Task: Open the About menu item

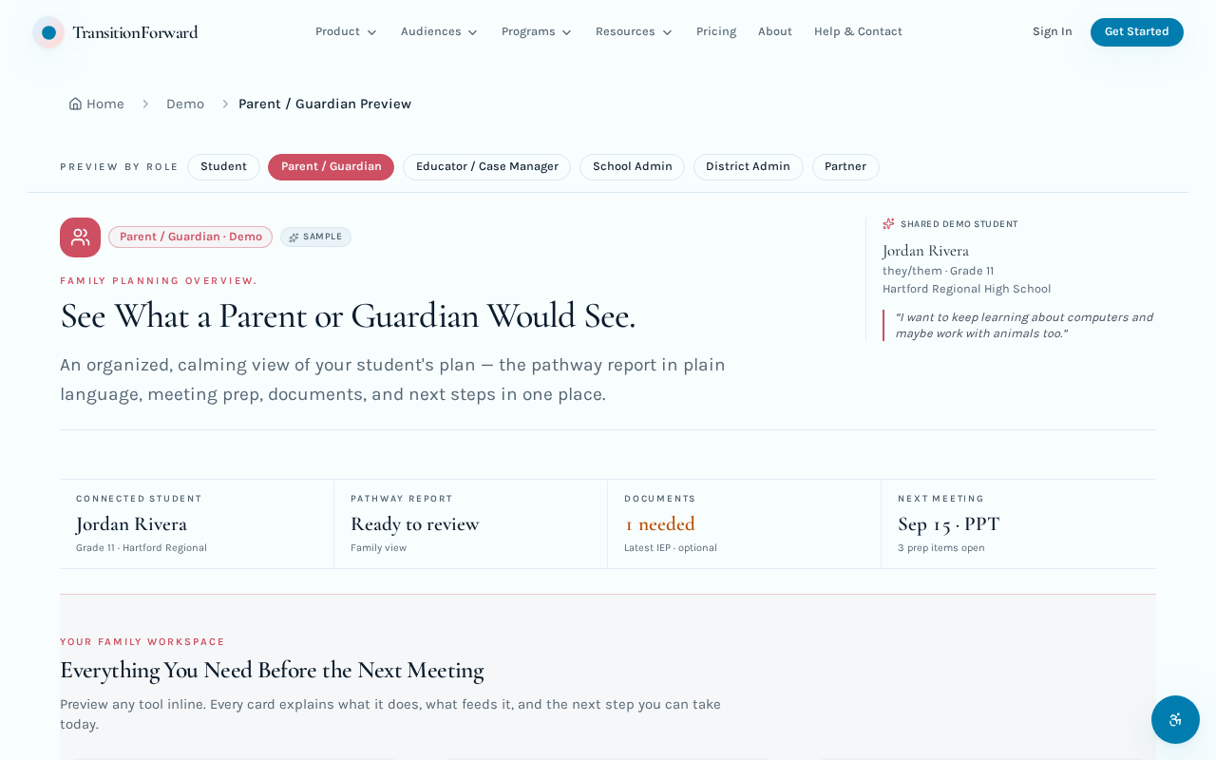Action: [x=775, y=31]
